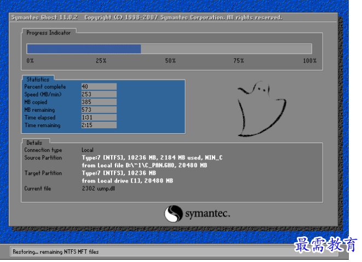Click the Ghost mascot drawing
This screenshot has width=362, height=262.
point(262,109)
